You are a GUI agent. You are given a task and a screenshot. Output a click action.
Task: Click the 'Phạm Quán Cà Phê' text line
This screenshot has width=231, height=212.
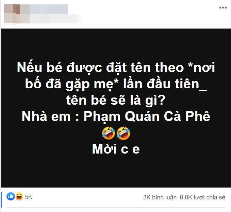(x=147, y=116)
